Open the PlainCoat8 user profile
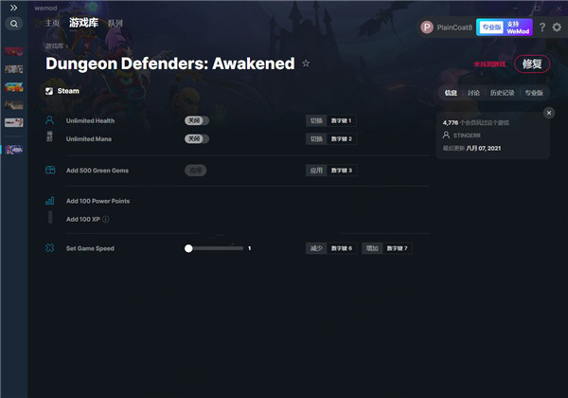 (x=446, y=27)
